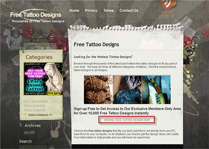Click the Browse Free Tattoo Designs Now button

pyautogui.click(x=127, y=120)
